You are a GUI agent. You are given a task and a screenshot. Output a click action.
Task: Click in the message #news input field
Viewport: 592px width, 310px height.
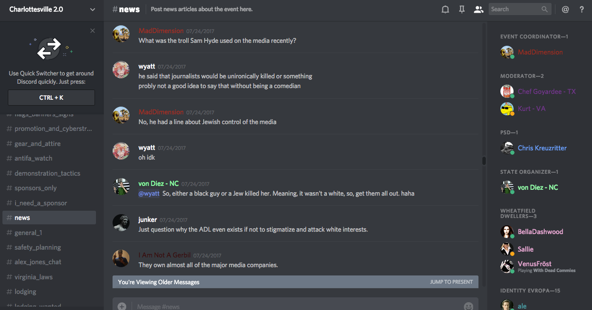(x=292, y=306)
